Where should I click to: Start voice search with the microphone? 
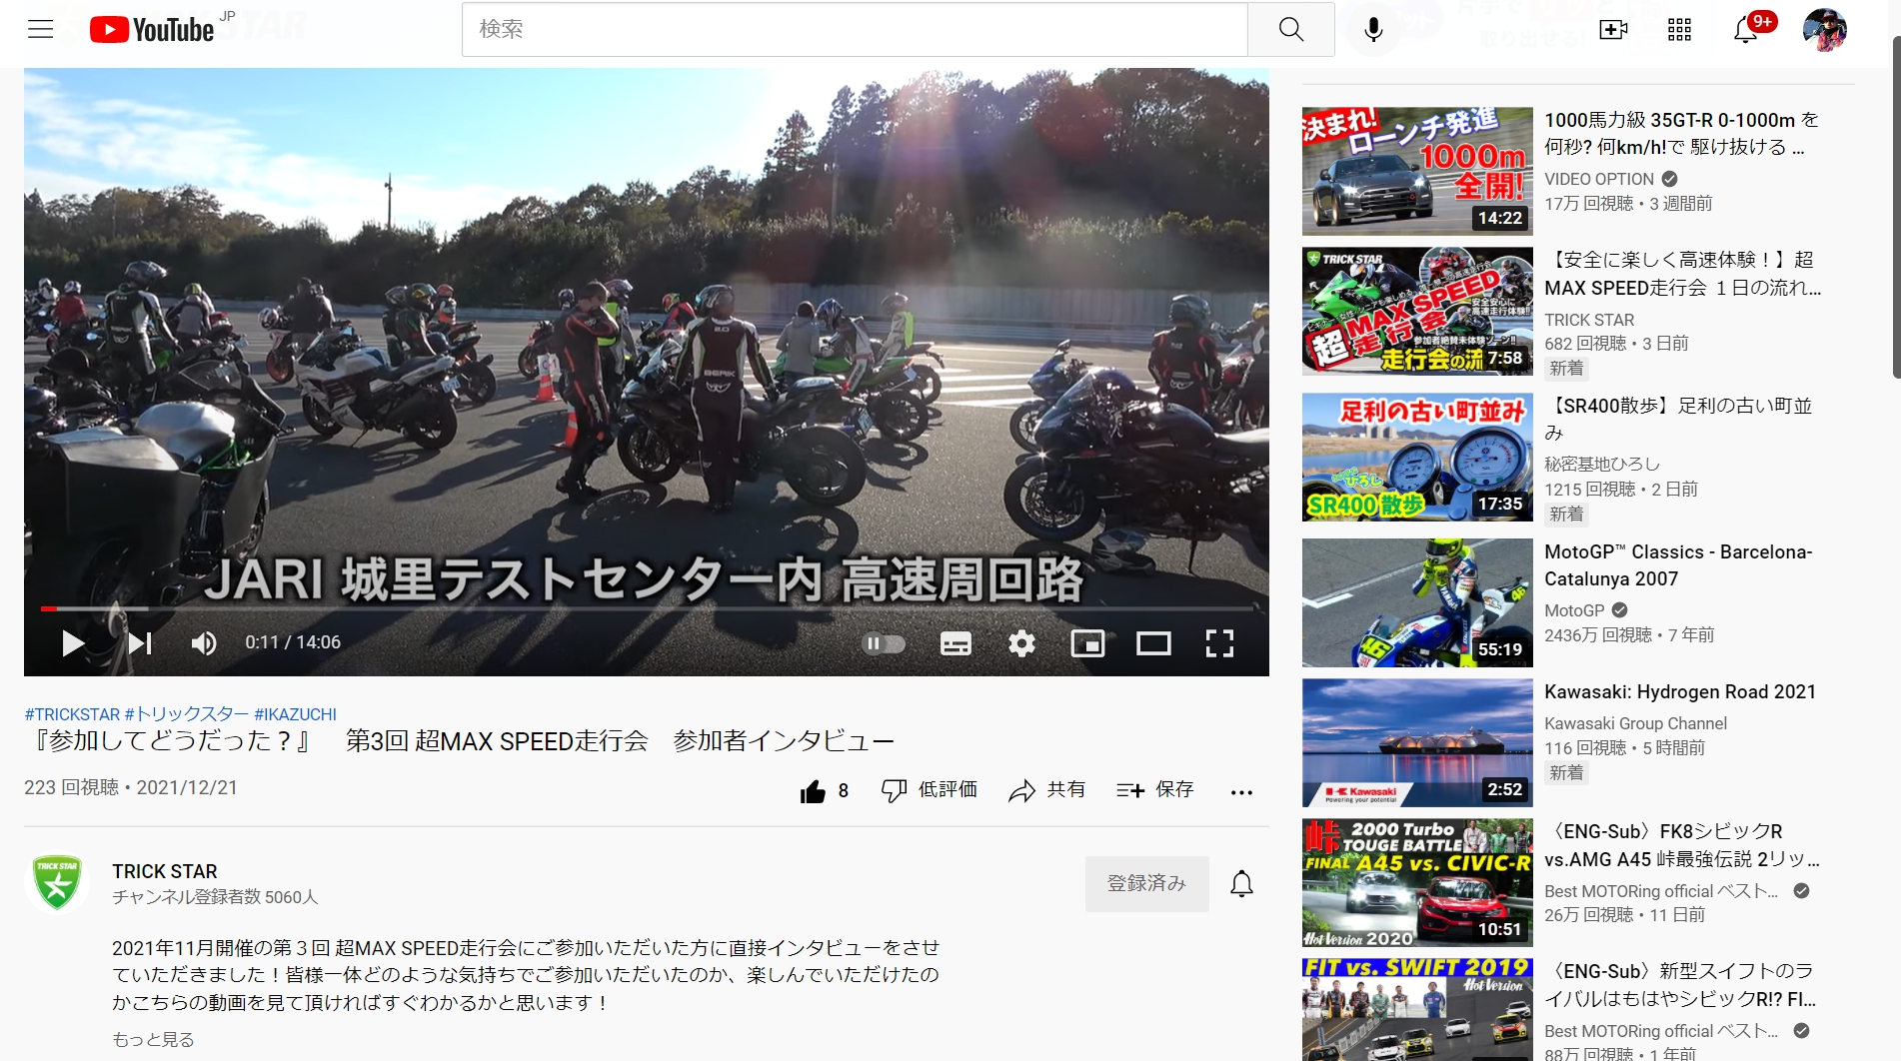pyautogui.click(x=1373, y=29)
